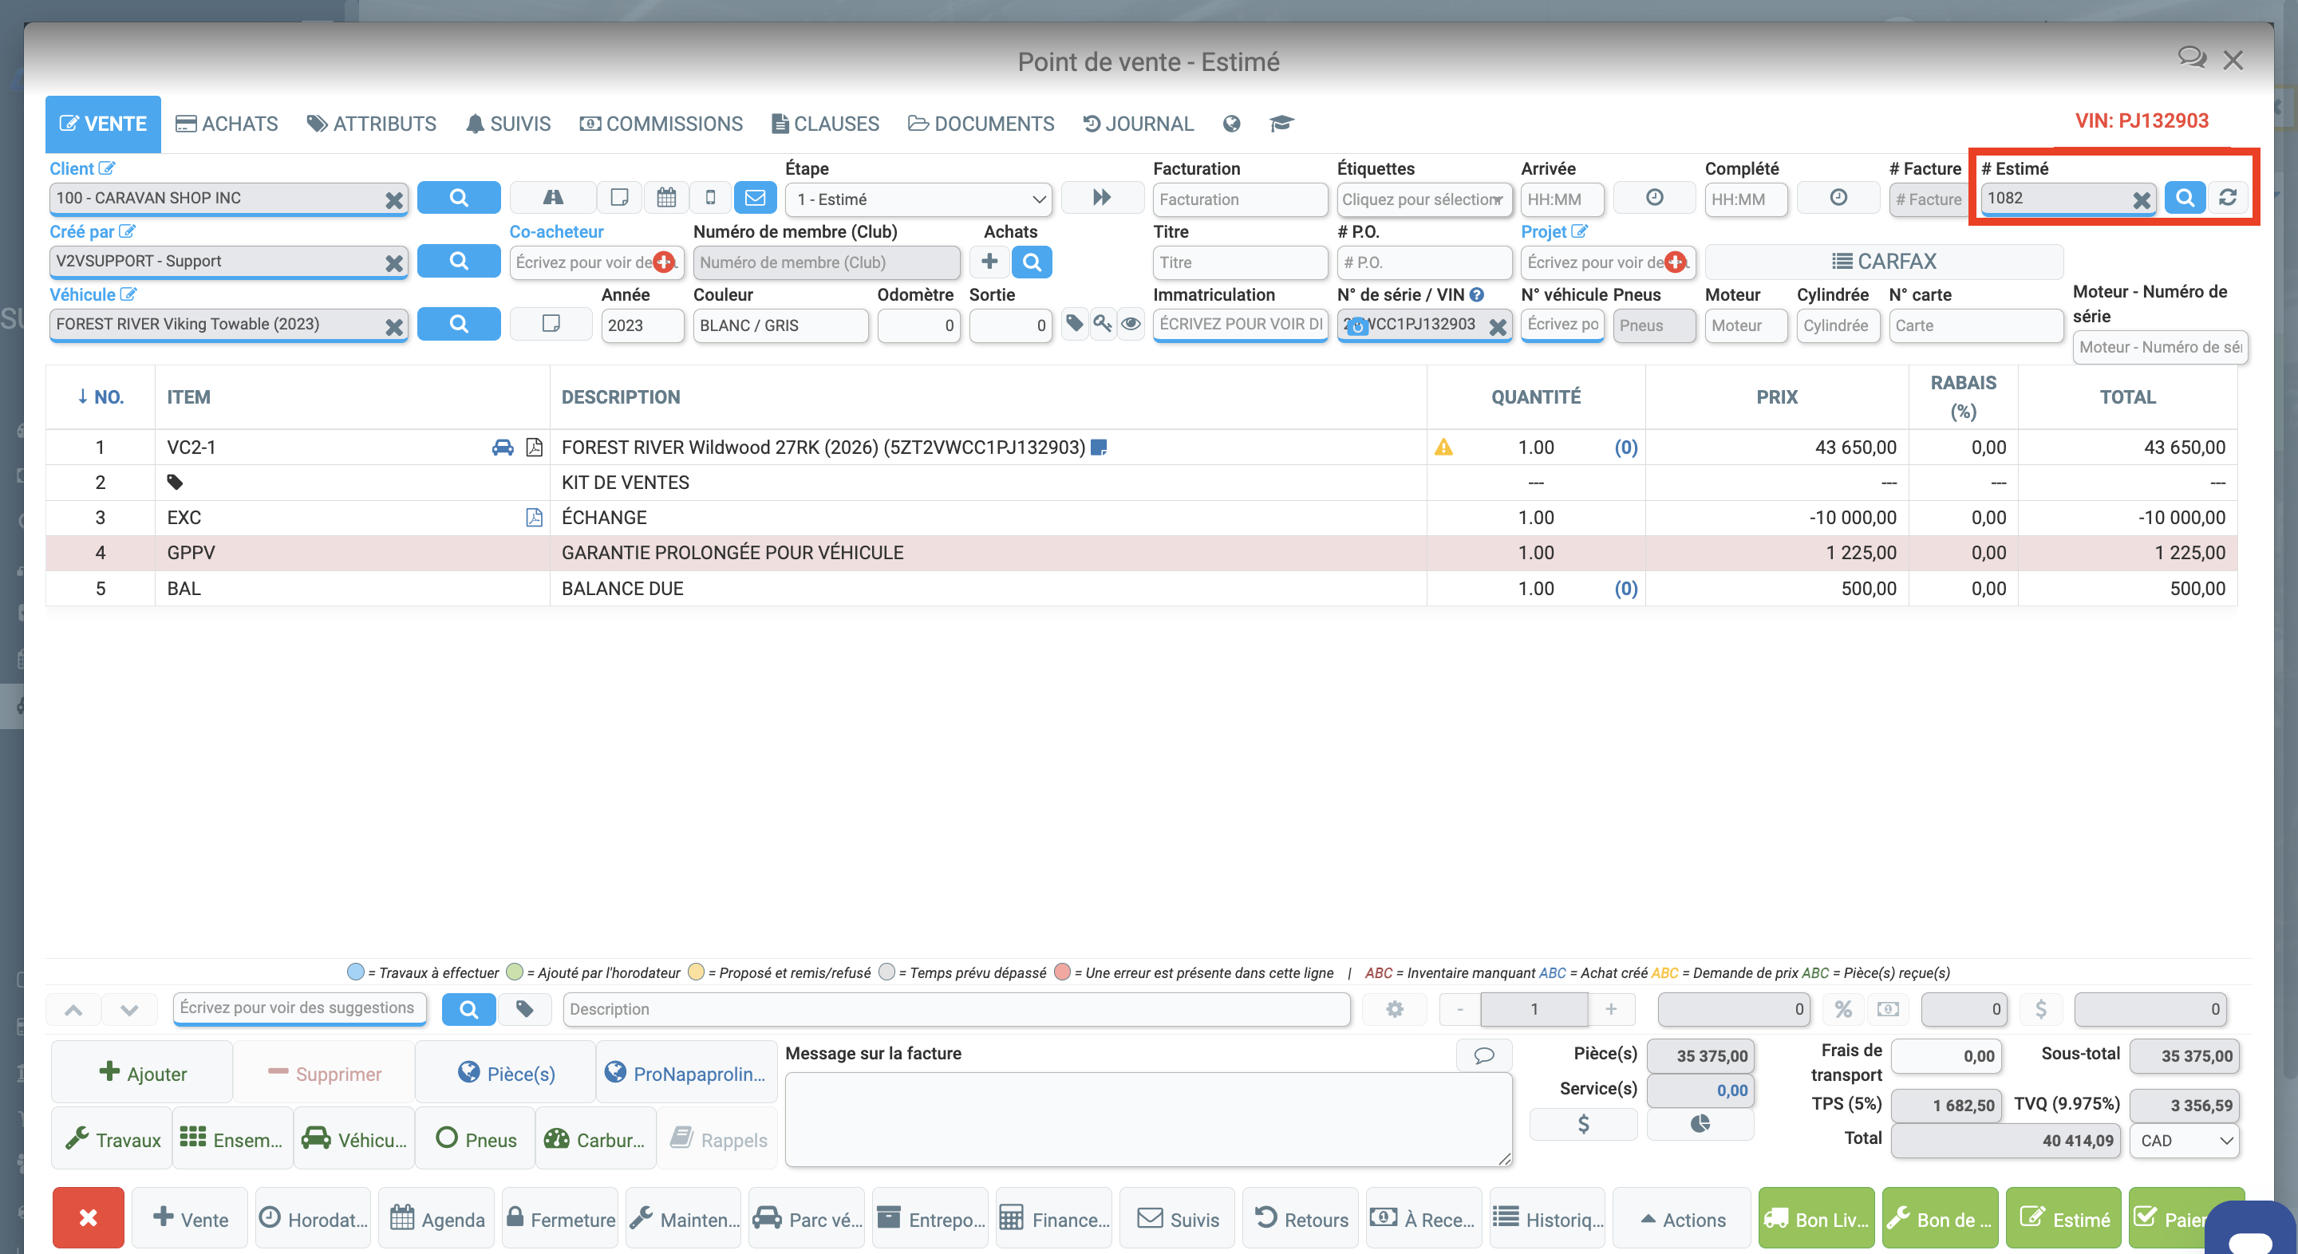This screenshot has height=1254, width=2298.
Task: Click the percent discount icon
Action: click(x=1843, y=1010)
